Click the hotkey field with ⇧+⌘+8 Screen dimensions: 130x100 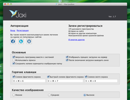tap(101, 81)
